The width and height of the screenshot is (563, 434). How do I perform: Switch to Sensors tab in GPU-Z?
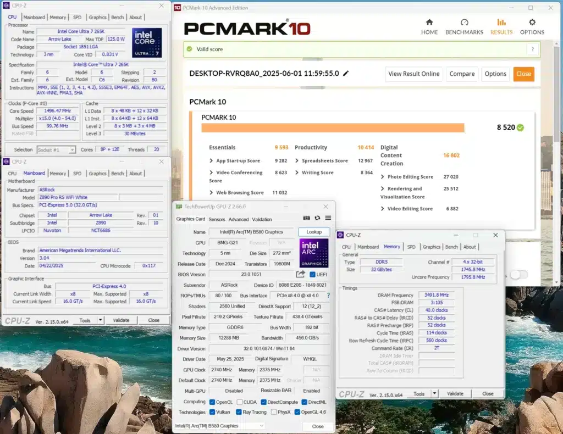point(217,220)
